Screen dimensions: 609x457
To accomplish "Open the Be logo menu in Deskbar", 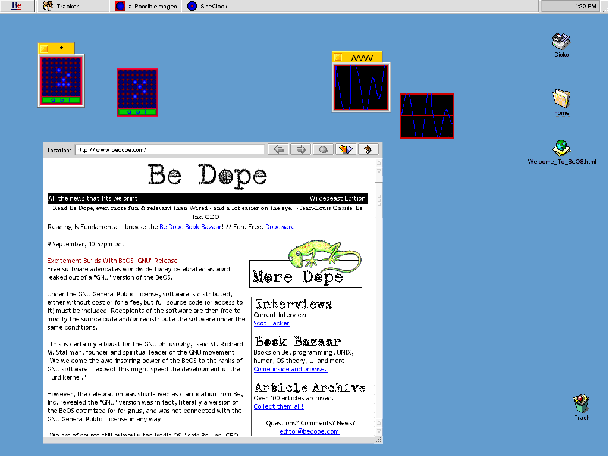I will point(17,6).
